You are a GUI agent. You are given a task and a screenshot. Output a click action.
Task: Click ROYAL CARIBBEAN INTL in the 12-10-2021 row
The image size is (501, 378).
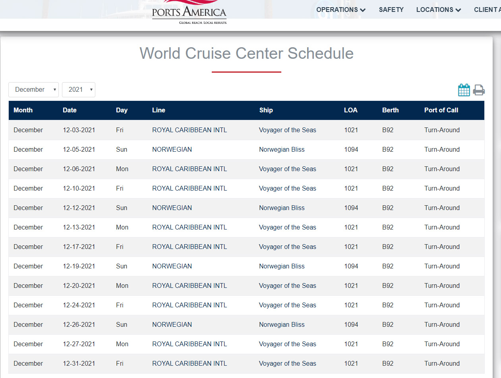pos(190,188)
